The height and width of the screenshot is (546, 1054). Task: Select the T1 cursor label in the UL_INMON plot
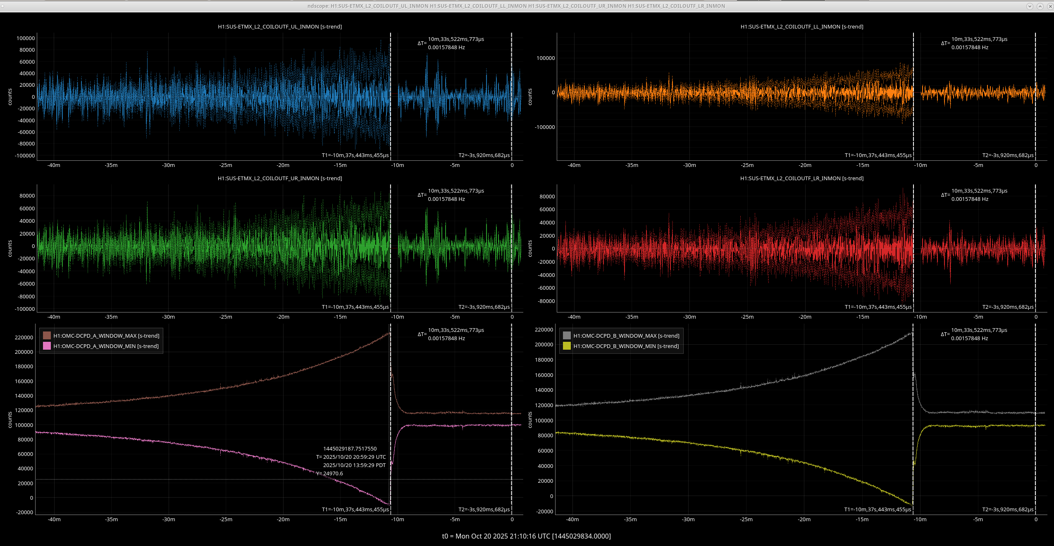(355, 155)
